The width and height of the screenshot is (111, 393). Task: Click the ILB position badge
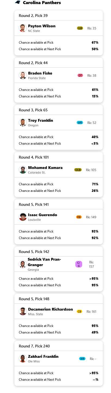tap(80, 28)
